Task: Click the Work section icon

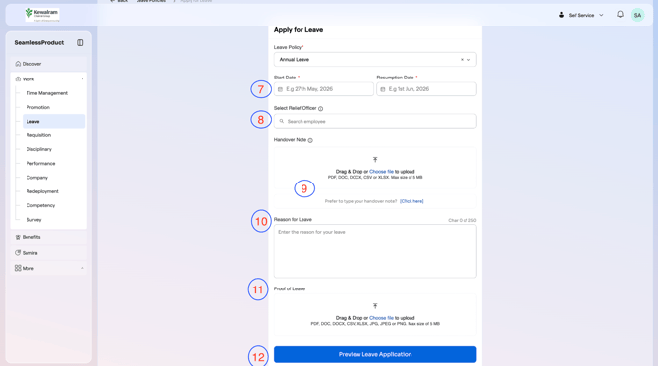Action: tap(18, 79)
